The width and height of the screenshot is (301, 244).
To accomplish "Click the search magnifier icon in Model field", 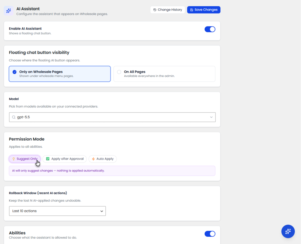I will coord(14,117).
